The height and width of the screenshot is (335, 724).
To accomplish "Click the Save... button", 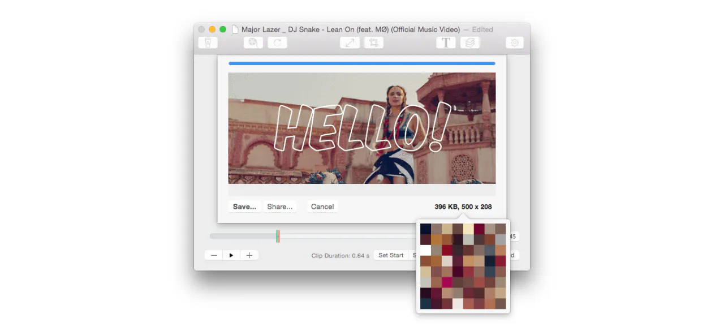I will 244,207.
